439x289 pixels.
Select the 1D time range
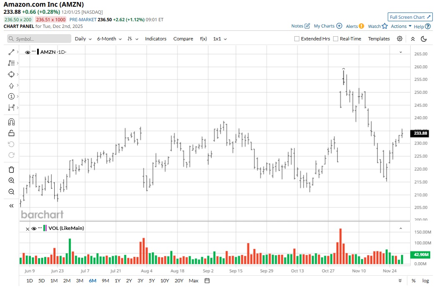click(30, 281)
